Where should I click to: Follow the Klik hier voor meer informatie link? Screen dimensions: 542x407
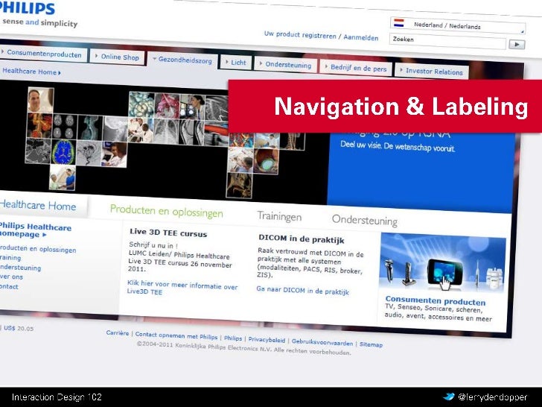click(182, 288)
